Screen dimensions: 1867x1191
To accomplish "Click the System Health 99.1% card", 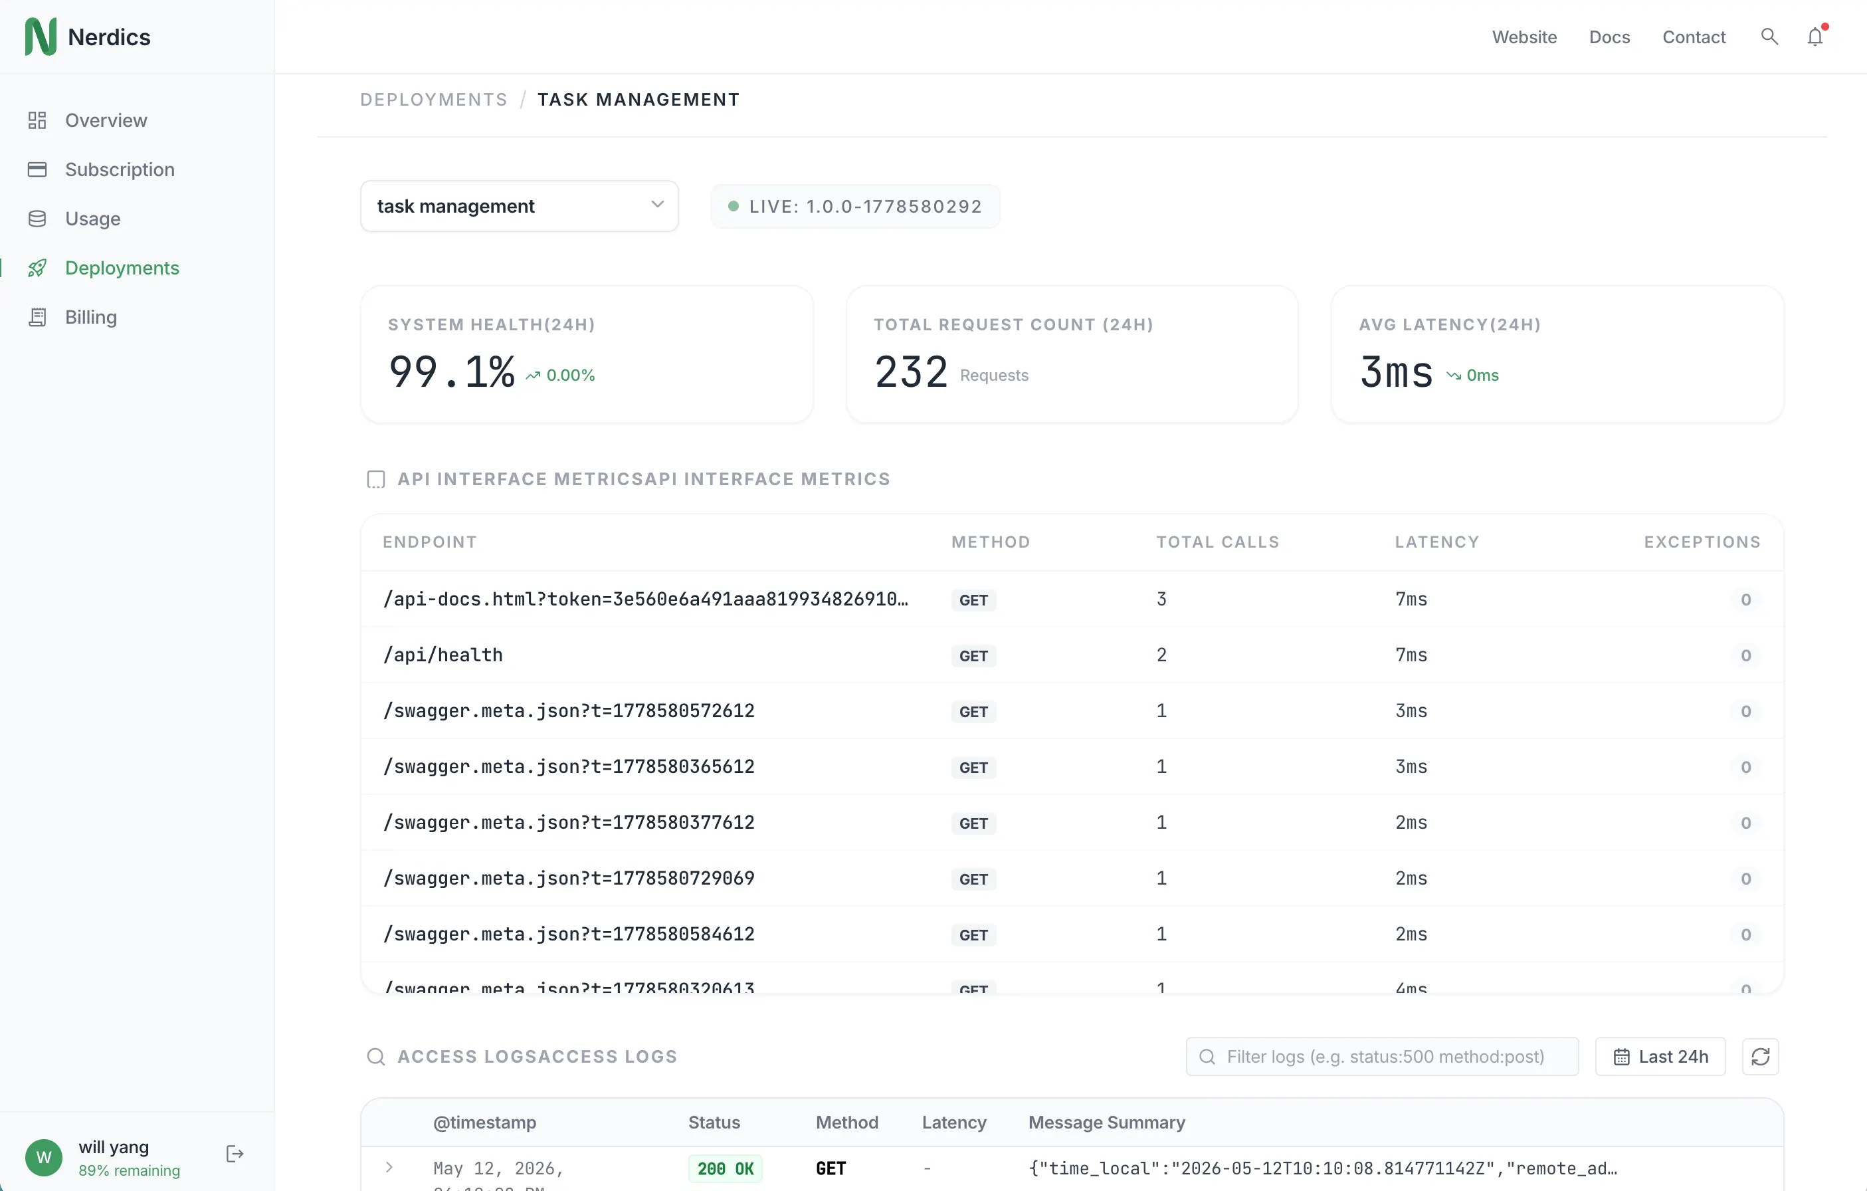I will (x=587, y=354).
